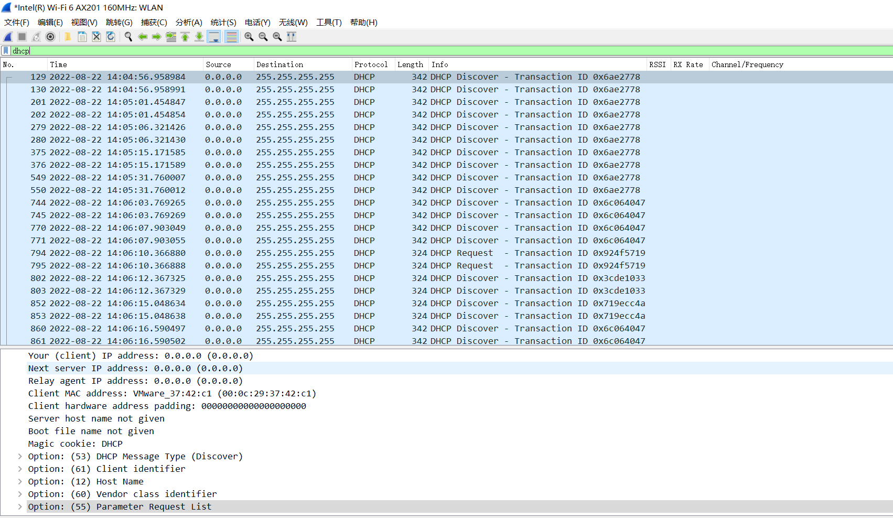Open the 统计(S) menu

click(223, 23)
